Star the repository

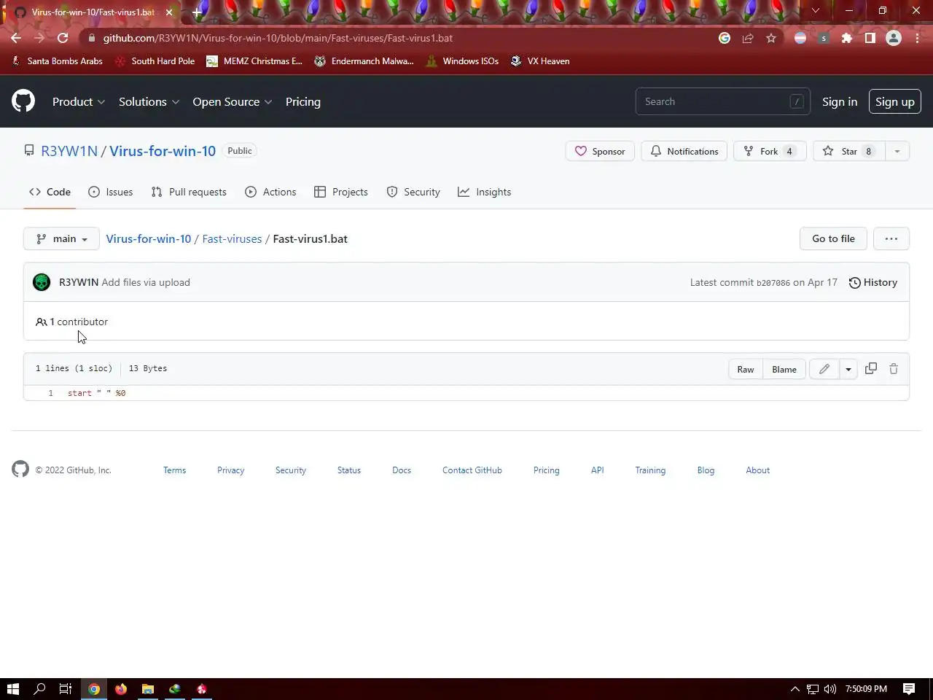[849, 151]
